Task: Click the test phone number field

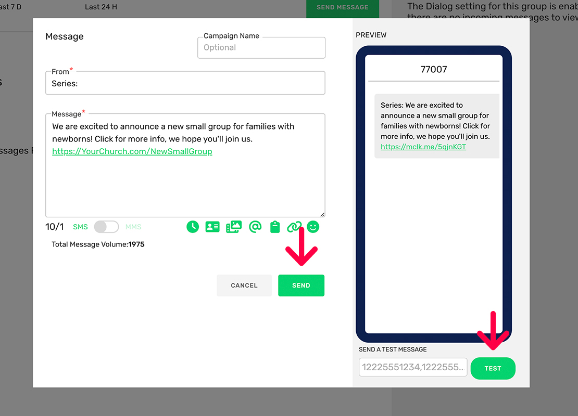Action: point(412,367)
